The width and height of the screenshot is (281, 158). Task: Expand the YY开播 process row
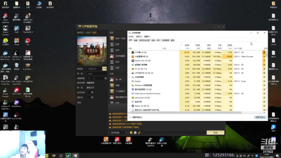[x=129, y=52]
